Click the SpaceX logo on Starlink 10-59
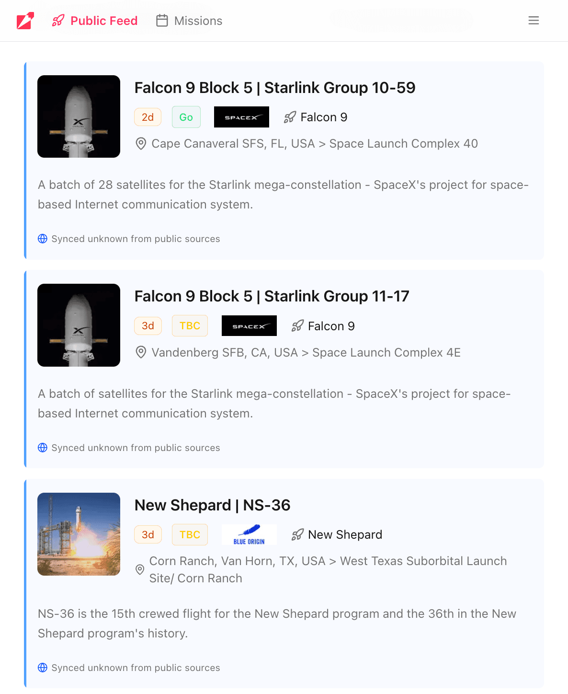This screenshot has width=568, height=694. tap(241, 117)
